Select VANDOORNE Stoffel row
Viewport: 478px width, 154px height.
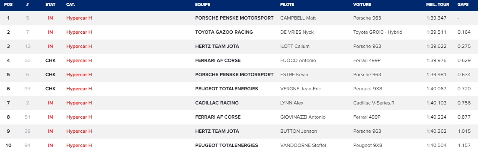239,146
